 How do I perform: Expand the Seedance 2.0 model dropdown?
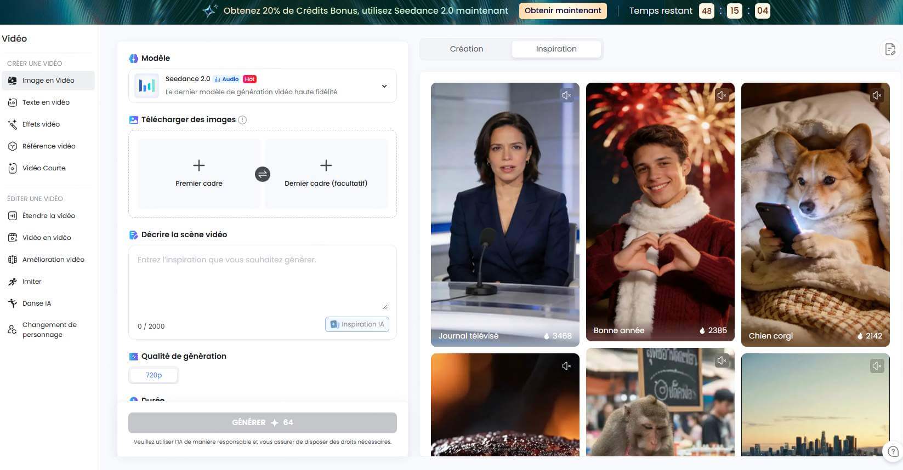click(384, 86)
